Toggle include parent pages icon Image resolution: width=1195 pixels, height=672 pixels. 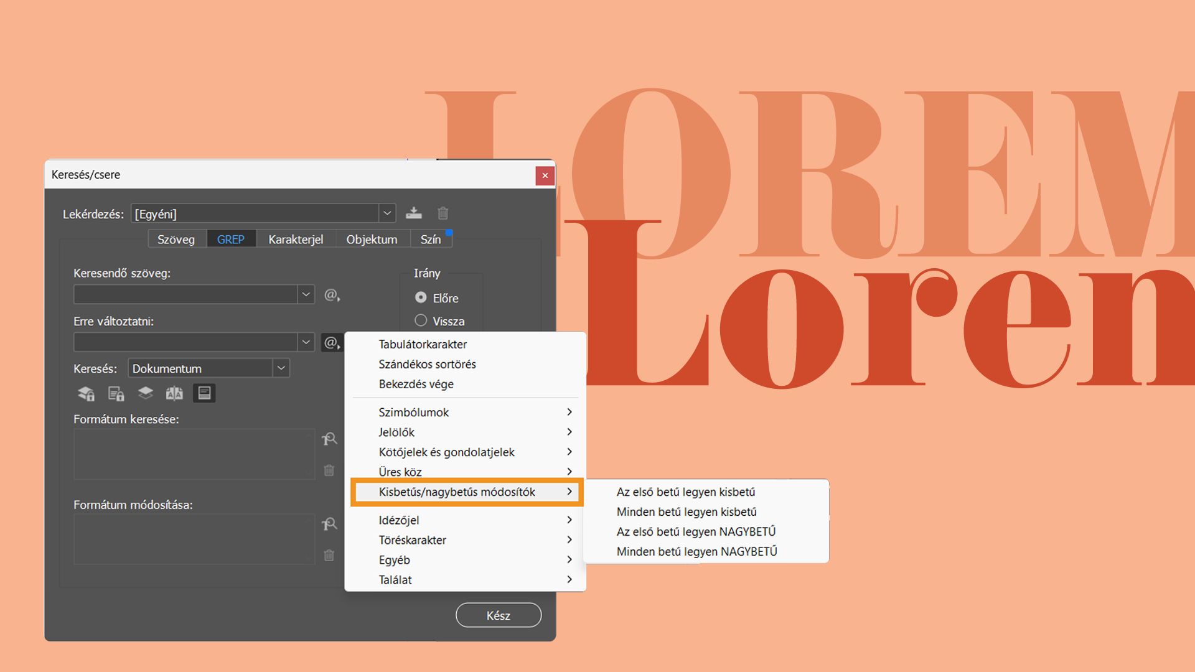pyautogui.click(x=174, y=393)
